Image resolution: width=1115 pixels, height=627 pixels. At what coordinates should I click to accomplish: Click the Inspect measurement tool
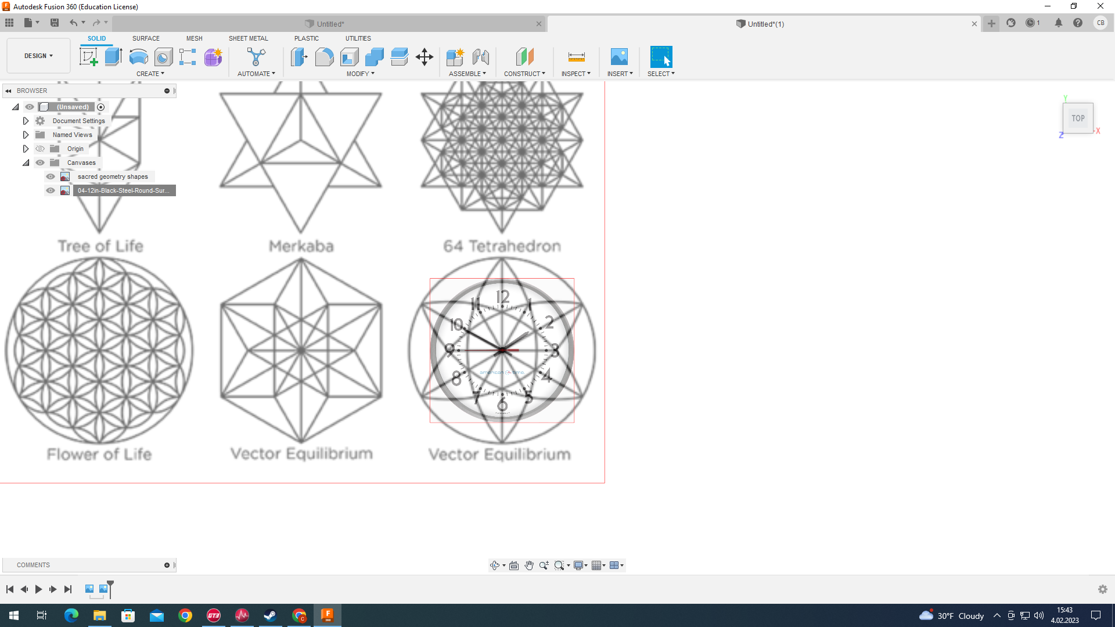point(577,57)
